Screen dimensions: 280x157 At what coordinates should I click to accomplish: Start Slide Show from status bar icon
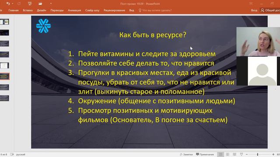(x=241, y=154)
